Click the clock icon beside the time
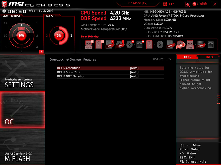Image resolution: width=221 pixels, height=165 pixels. click(4, 11)
